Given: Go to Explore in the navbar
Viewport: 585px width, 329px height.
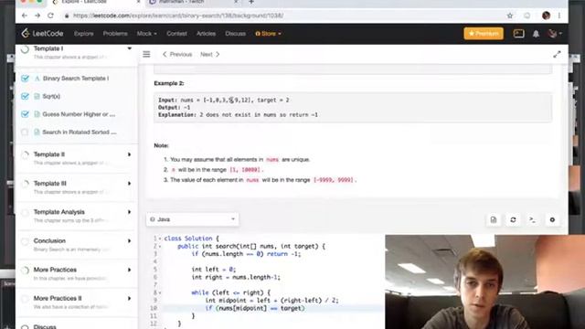Looking at the screenshot, I should [83, 34].
